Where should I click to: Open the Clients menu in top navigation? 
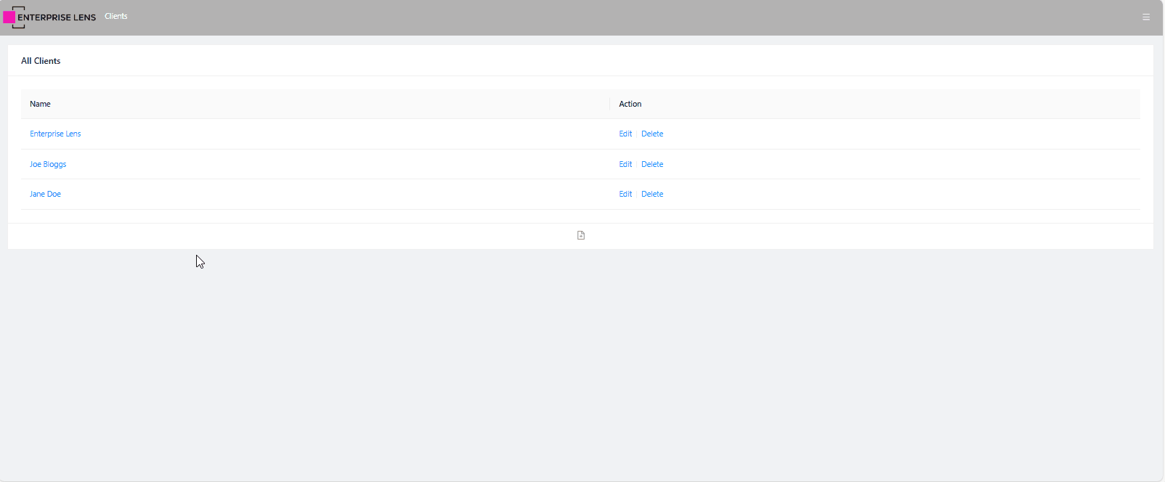pyautogui.click(x=115, y=16)
